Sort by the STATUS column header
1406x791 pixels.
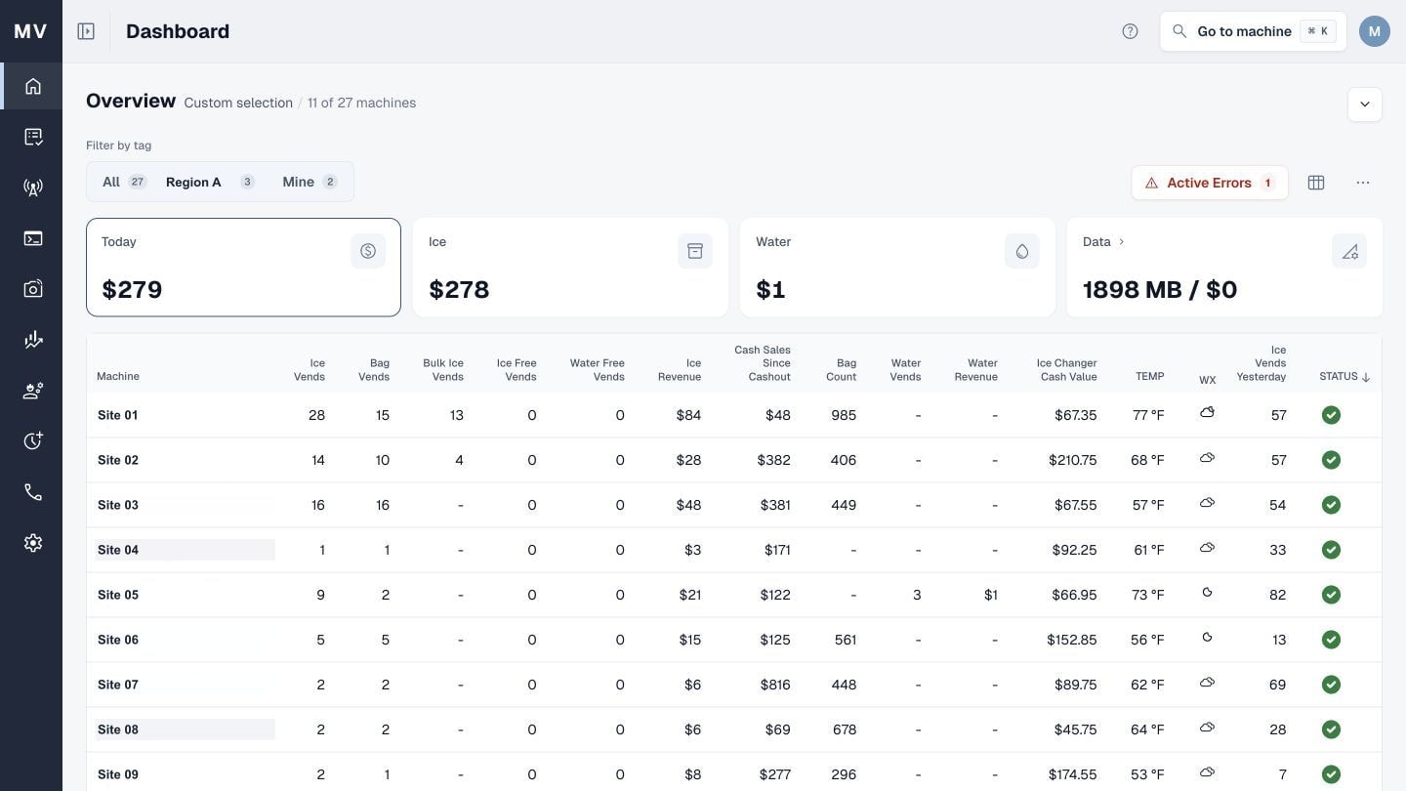coord(1344,376)
